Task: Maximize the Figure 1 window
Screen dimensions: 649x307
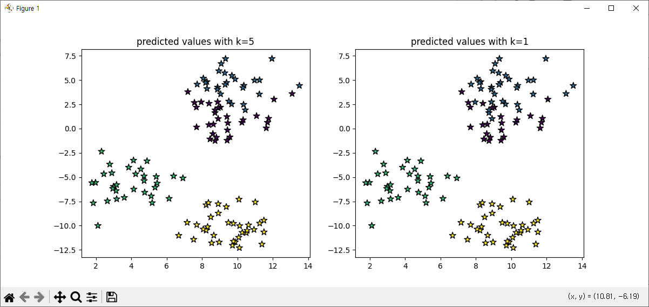Action: coord(611,8)
